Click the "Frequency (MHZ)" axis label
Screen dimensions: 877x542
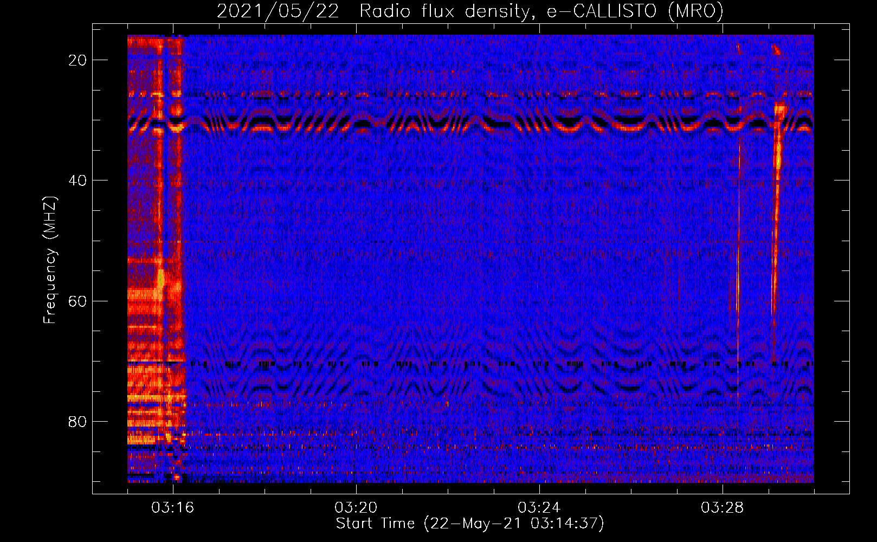(x=50, y=260)
